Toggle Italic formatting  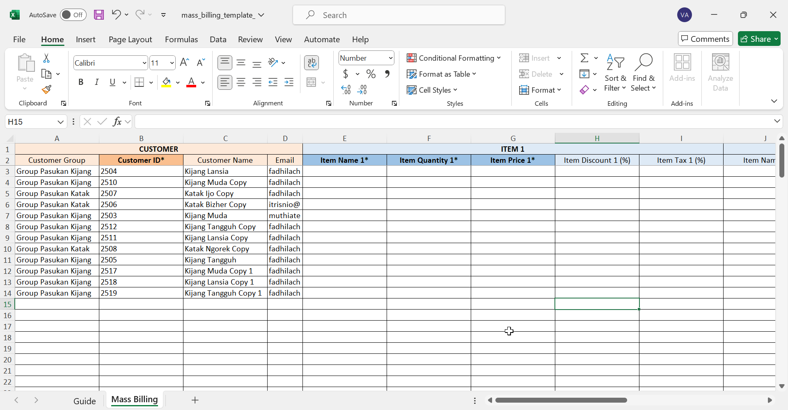point(97,82)
